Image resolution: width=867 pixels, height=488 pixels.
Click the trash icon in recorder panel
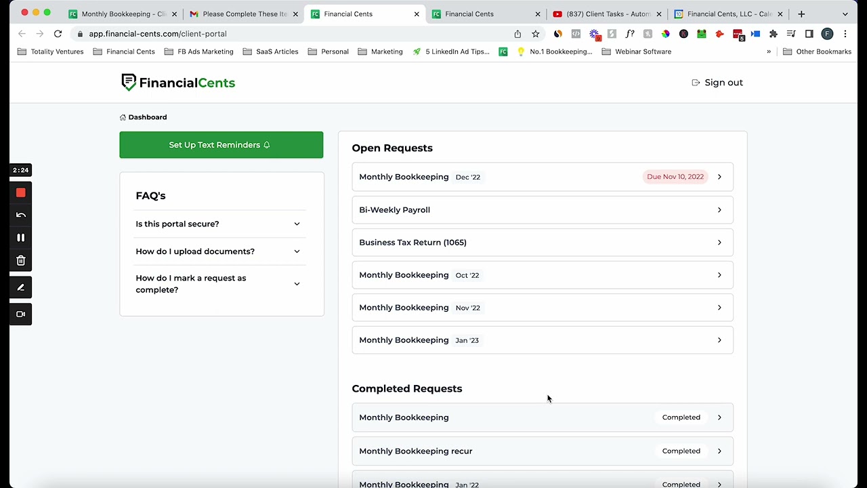(20, 260)
